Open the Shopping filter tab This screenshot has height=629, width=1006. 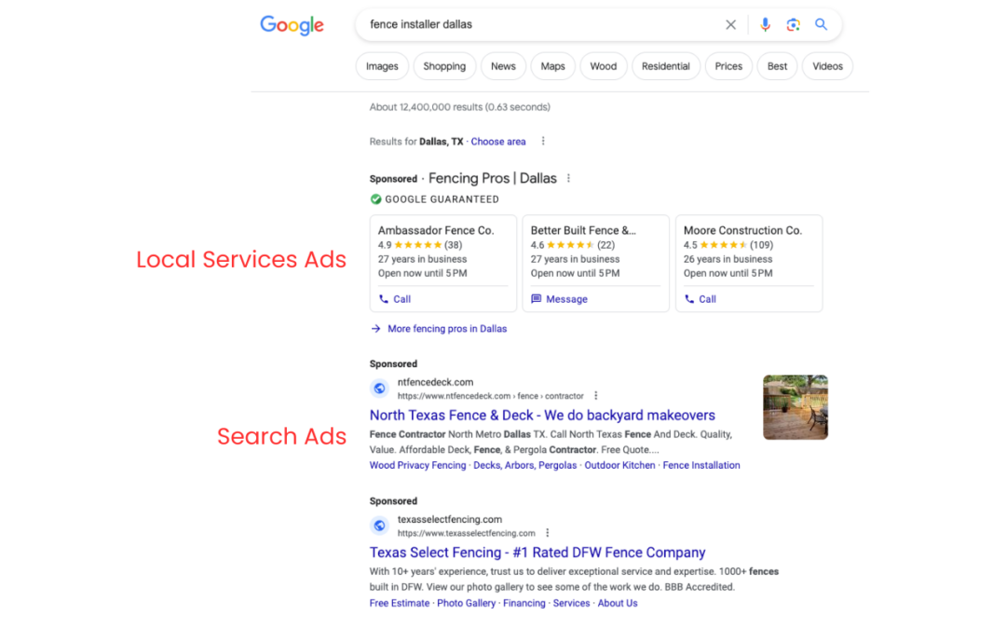[444, 66]
